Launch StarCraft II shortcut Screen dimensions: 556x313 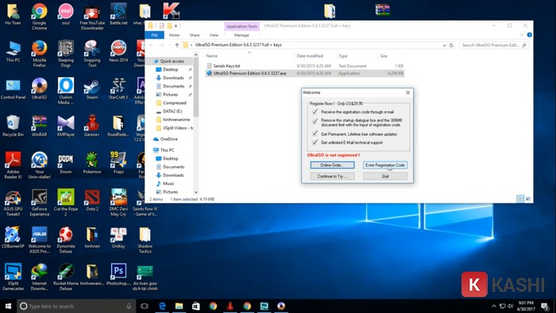point(118,89)
